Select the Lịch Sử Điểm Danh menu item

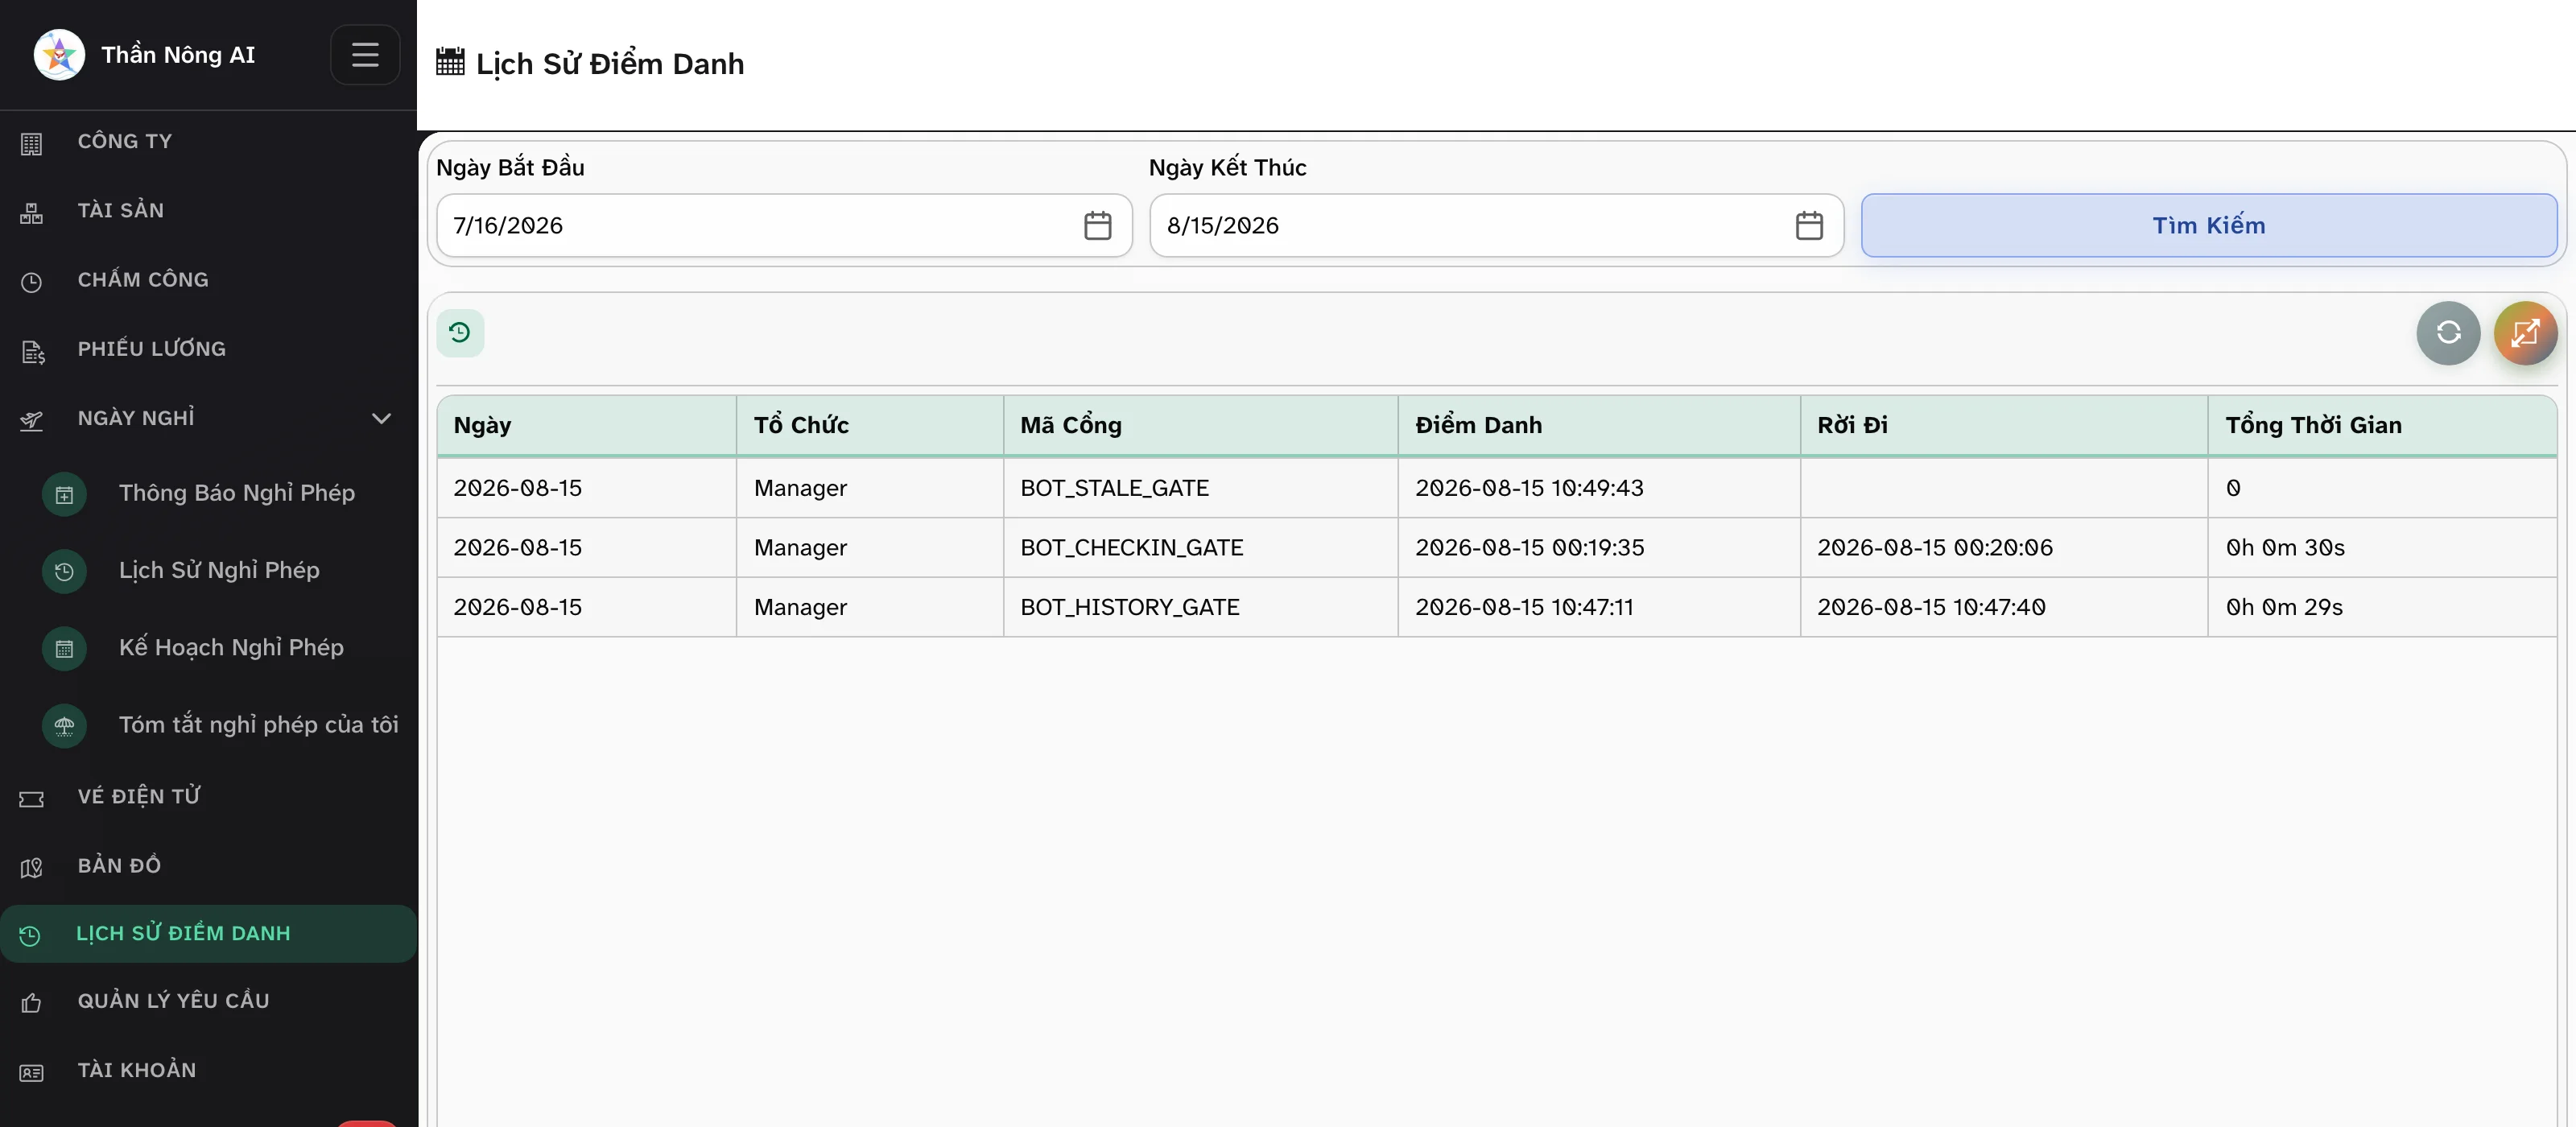(x=208, y=933)
